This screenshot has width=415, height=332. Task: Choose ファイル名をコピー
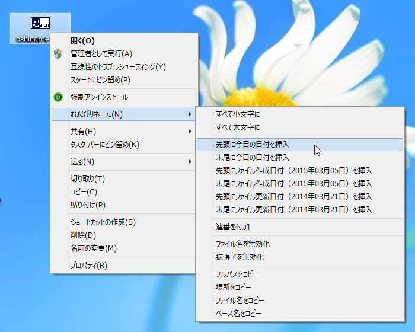tap(300, 300)
